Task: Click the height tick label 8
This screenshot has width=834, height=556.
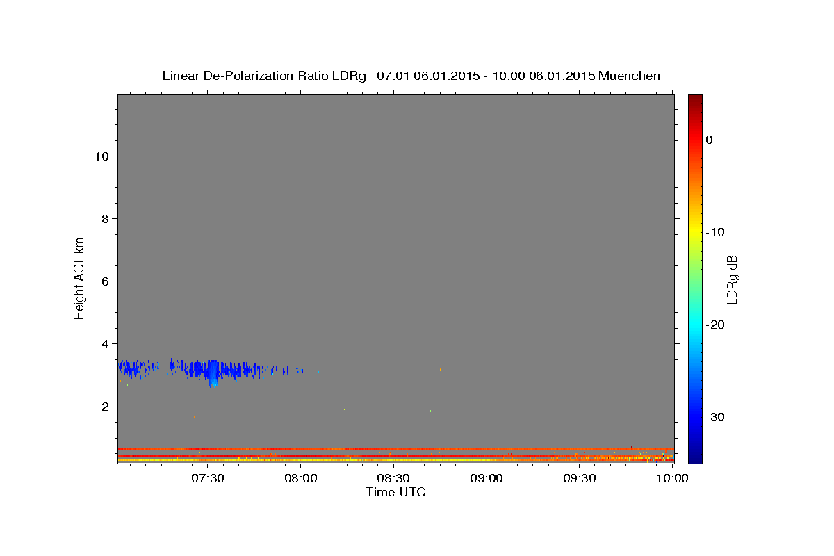Action: pos(106,219)
